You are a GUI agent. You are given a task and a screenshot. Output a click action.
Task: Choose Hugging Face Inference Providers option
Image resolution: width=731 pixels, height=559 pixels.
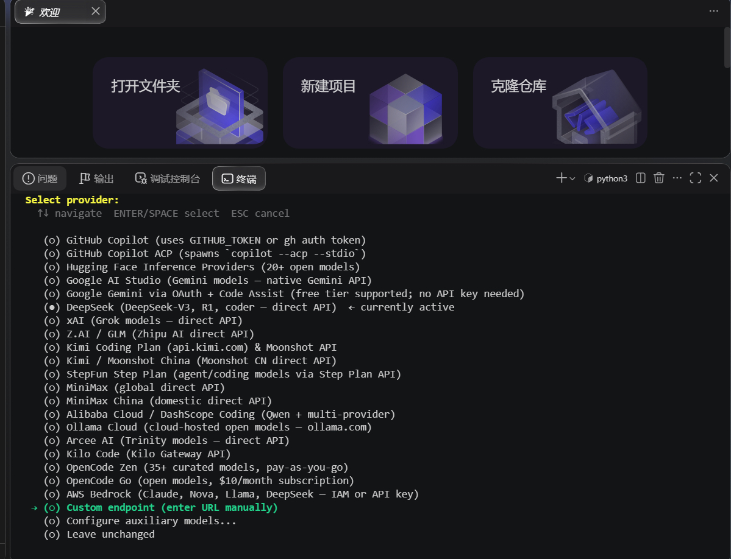201,267
